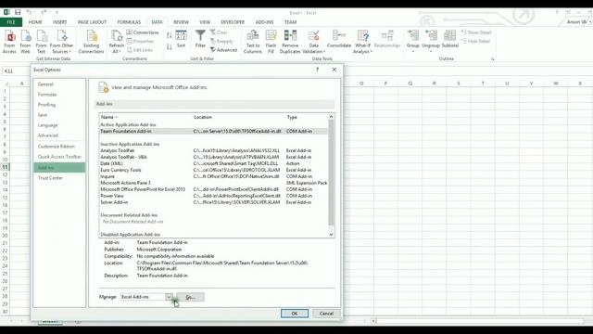Select Proofing in Excel Options sidebar
The image size is (593, 334).
coord(59,105)
